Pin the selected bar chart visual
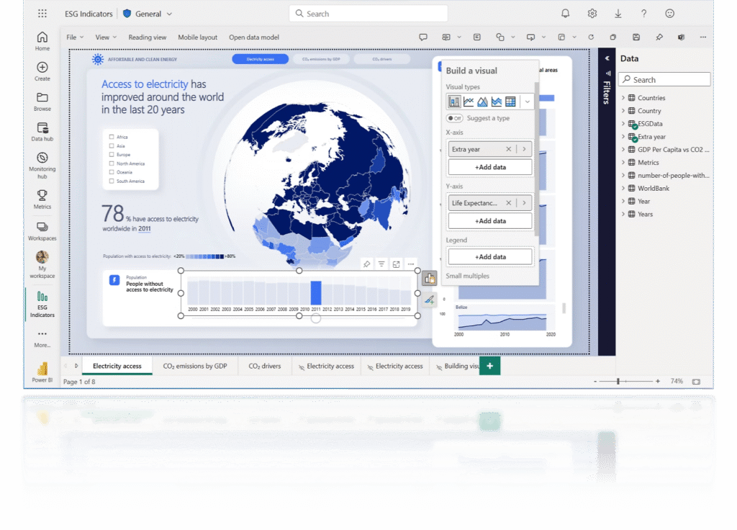737x530 pixels. pyautogui.click(x=366, y=264)
